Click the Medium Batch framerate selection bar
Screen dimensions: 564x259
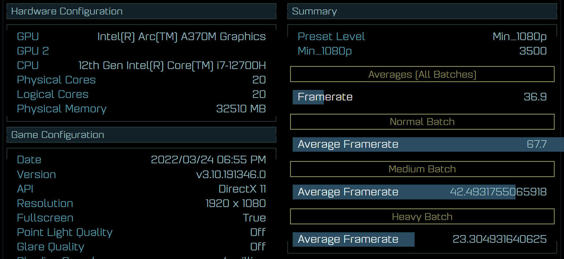(x=404, y=192)
